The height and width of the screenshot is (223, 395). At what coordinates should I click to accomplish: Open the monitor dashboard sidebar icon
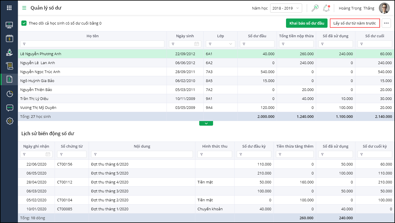(x=9, y=25)
